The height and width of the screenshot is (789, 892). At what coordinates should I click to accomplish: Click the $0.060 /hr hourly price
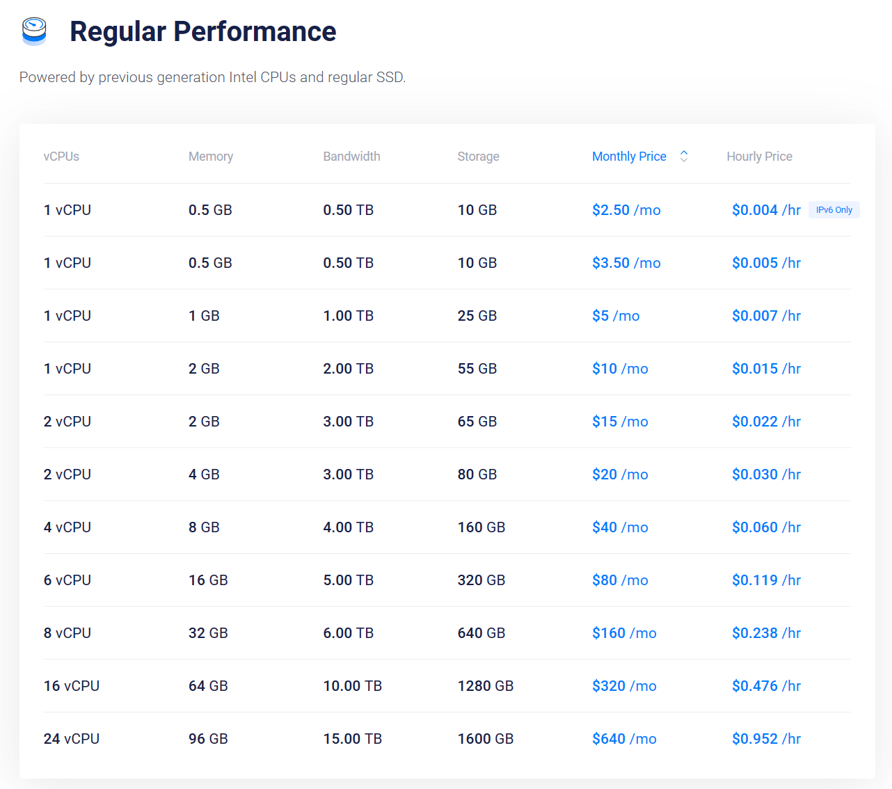coord(766,527)
